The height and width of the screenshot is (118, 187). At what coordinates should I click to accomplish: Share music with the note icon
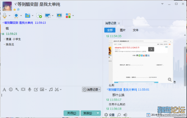[51, 89]
